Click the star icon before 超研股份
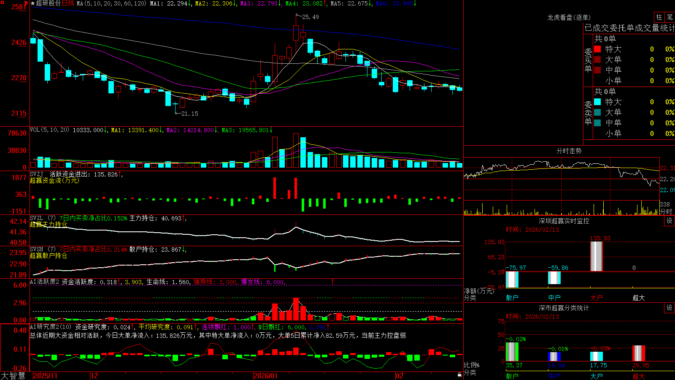Image resolution: width=675 pixels, height=380 pixels. 33,3
